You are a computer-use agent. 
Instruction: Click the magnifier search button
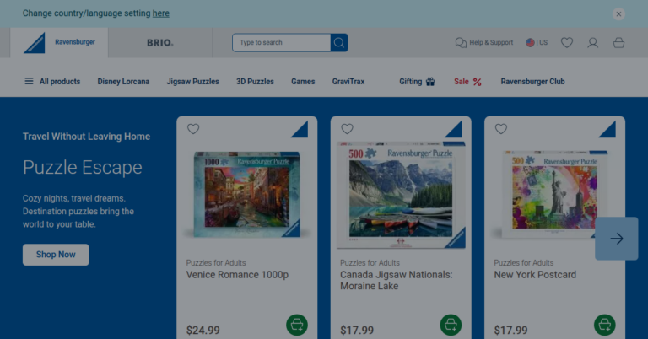click(339, 42)
